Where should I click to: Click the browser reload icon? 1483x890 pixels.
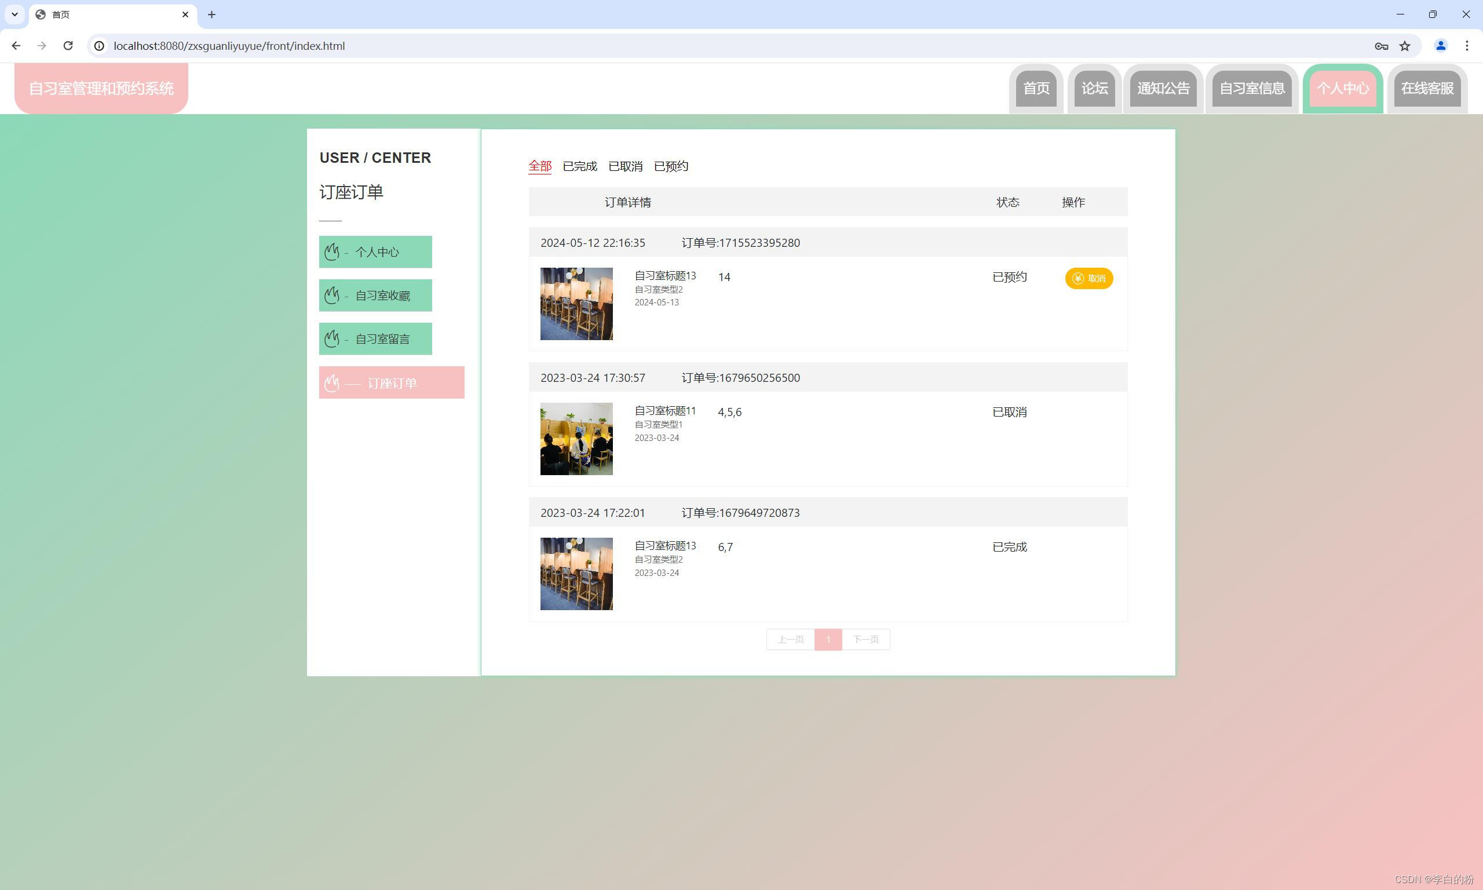[68, 46]
